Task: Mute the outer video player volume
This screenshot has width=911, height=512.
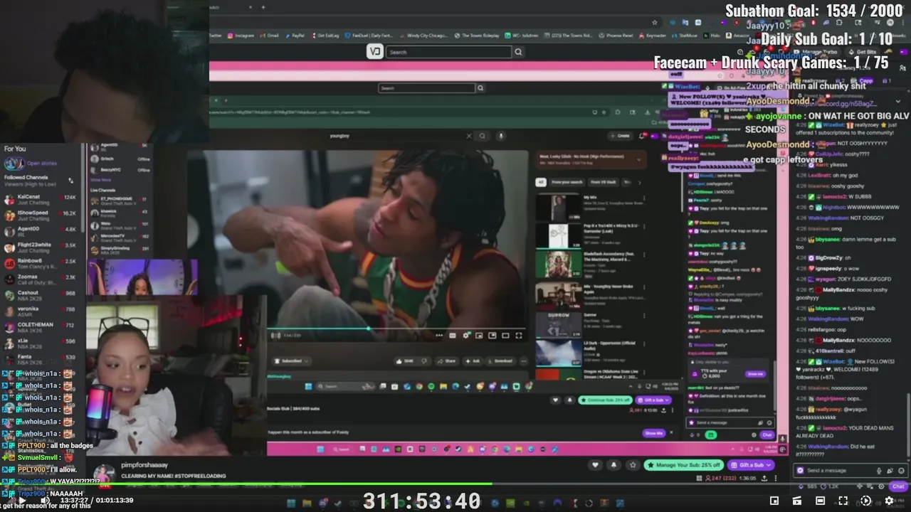Action: 44,501
